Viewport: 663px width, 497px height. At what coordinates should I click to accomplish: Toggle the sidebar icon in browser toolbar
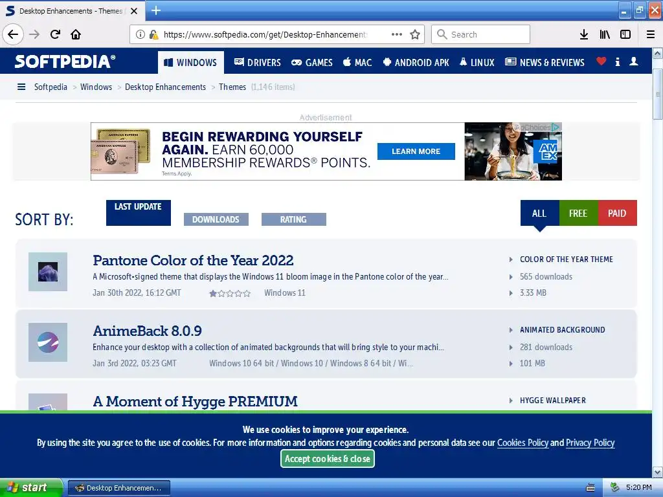(625, 34)
